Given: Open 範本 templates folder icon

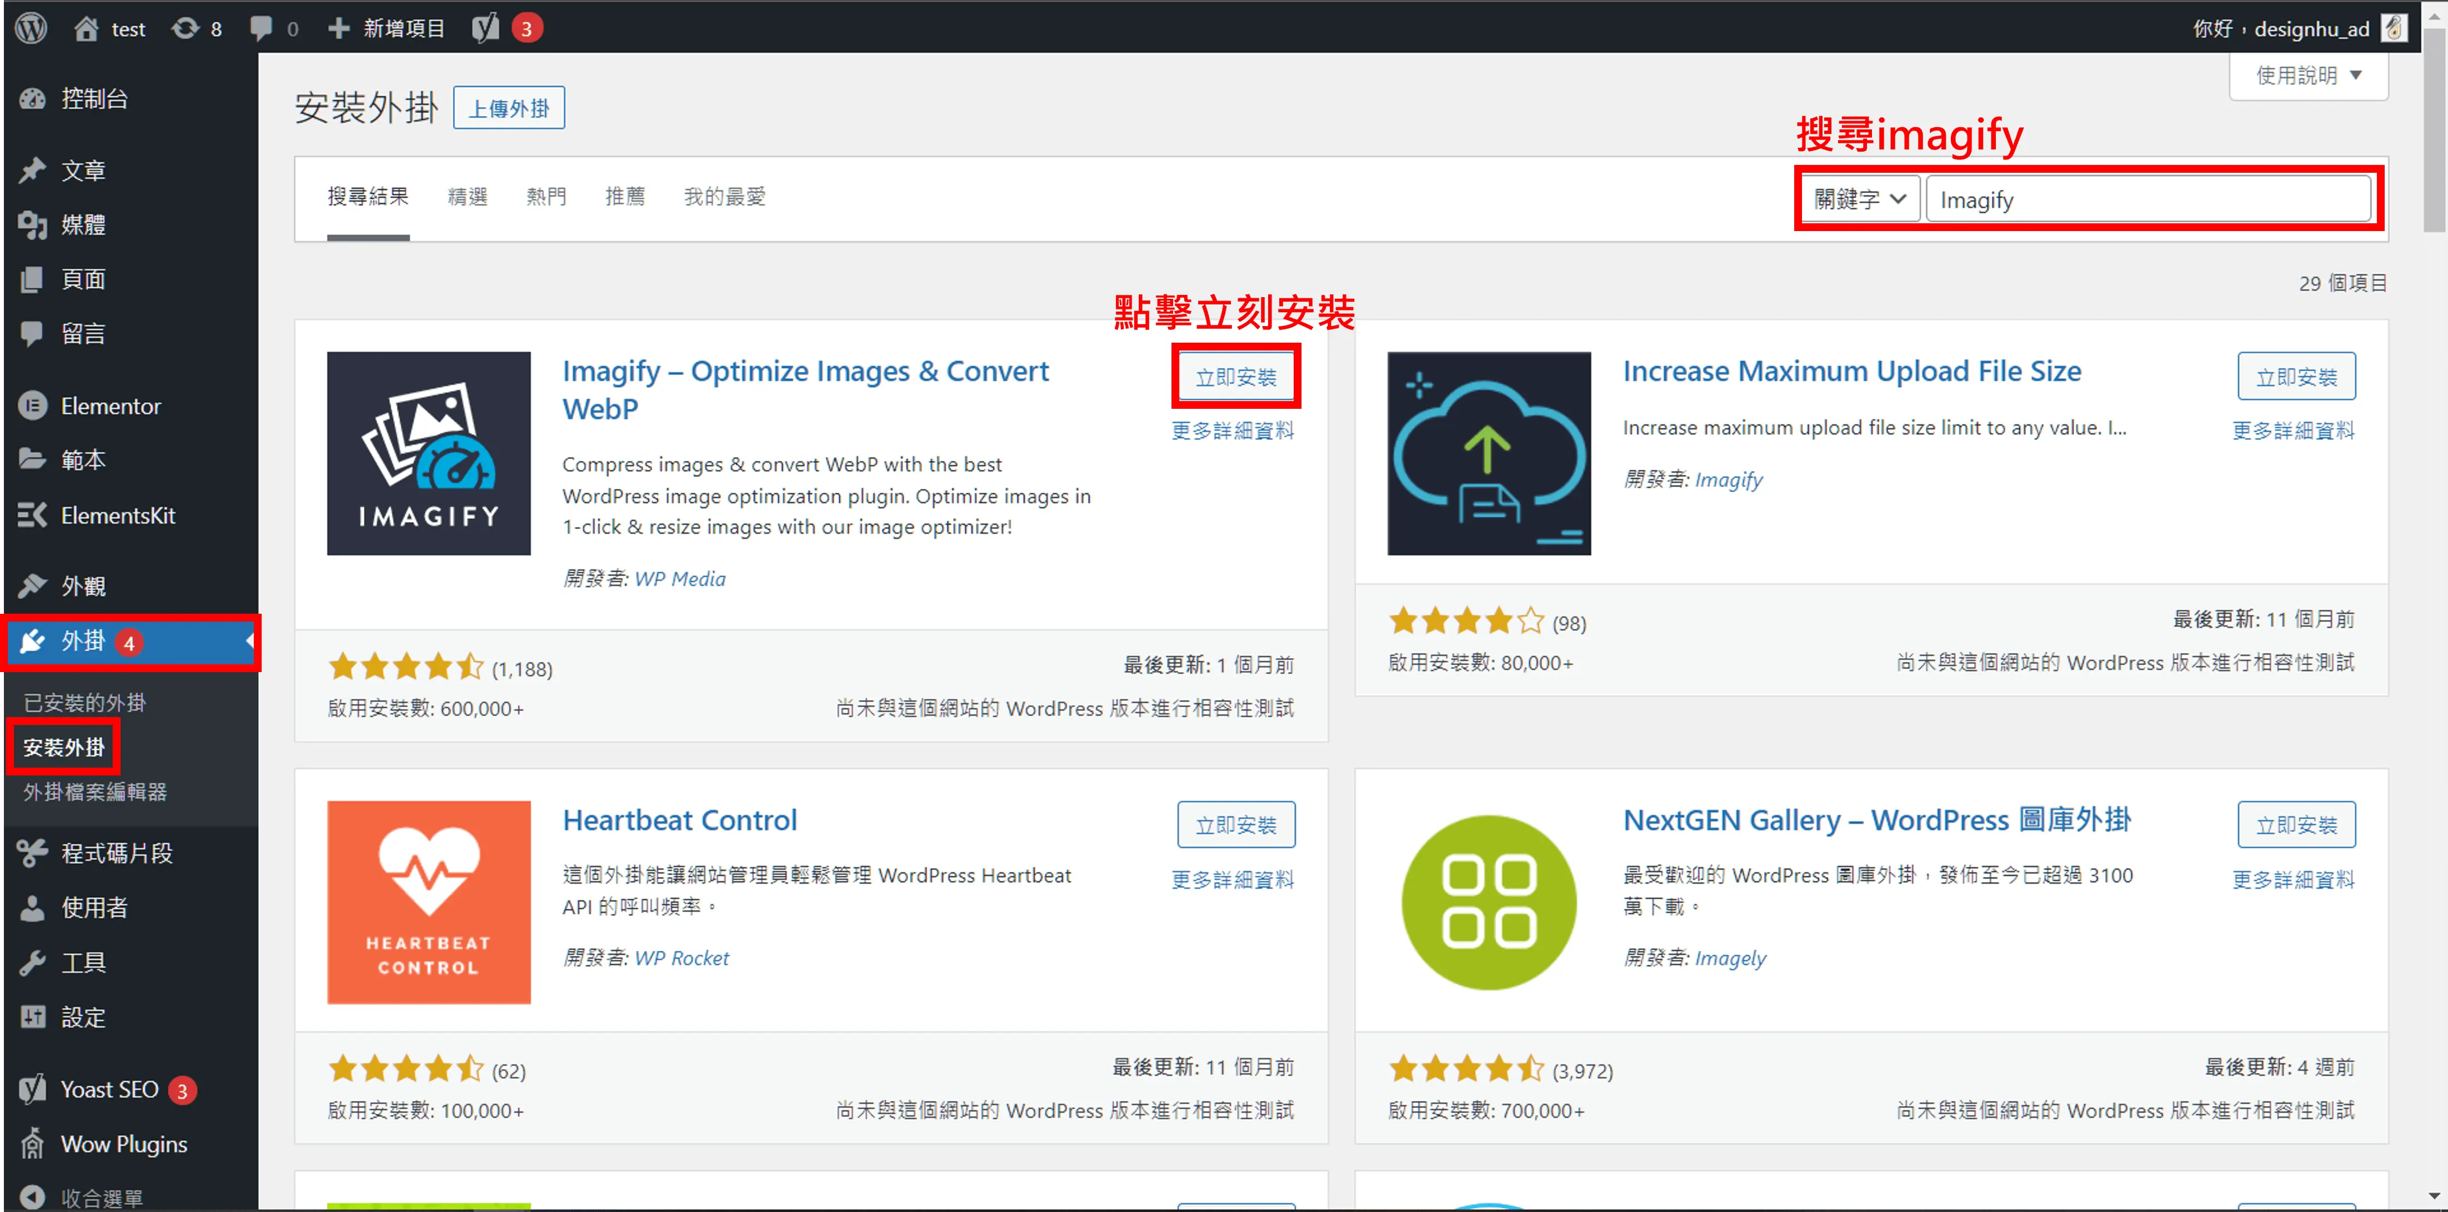Looking at the screenshot, I should (x=32, y=459).
